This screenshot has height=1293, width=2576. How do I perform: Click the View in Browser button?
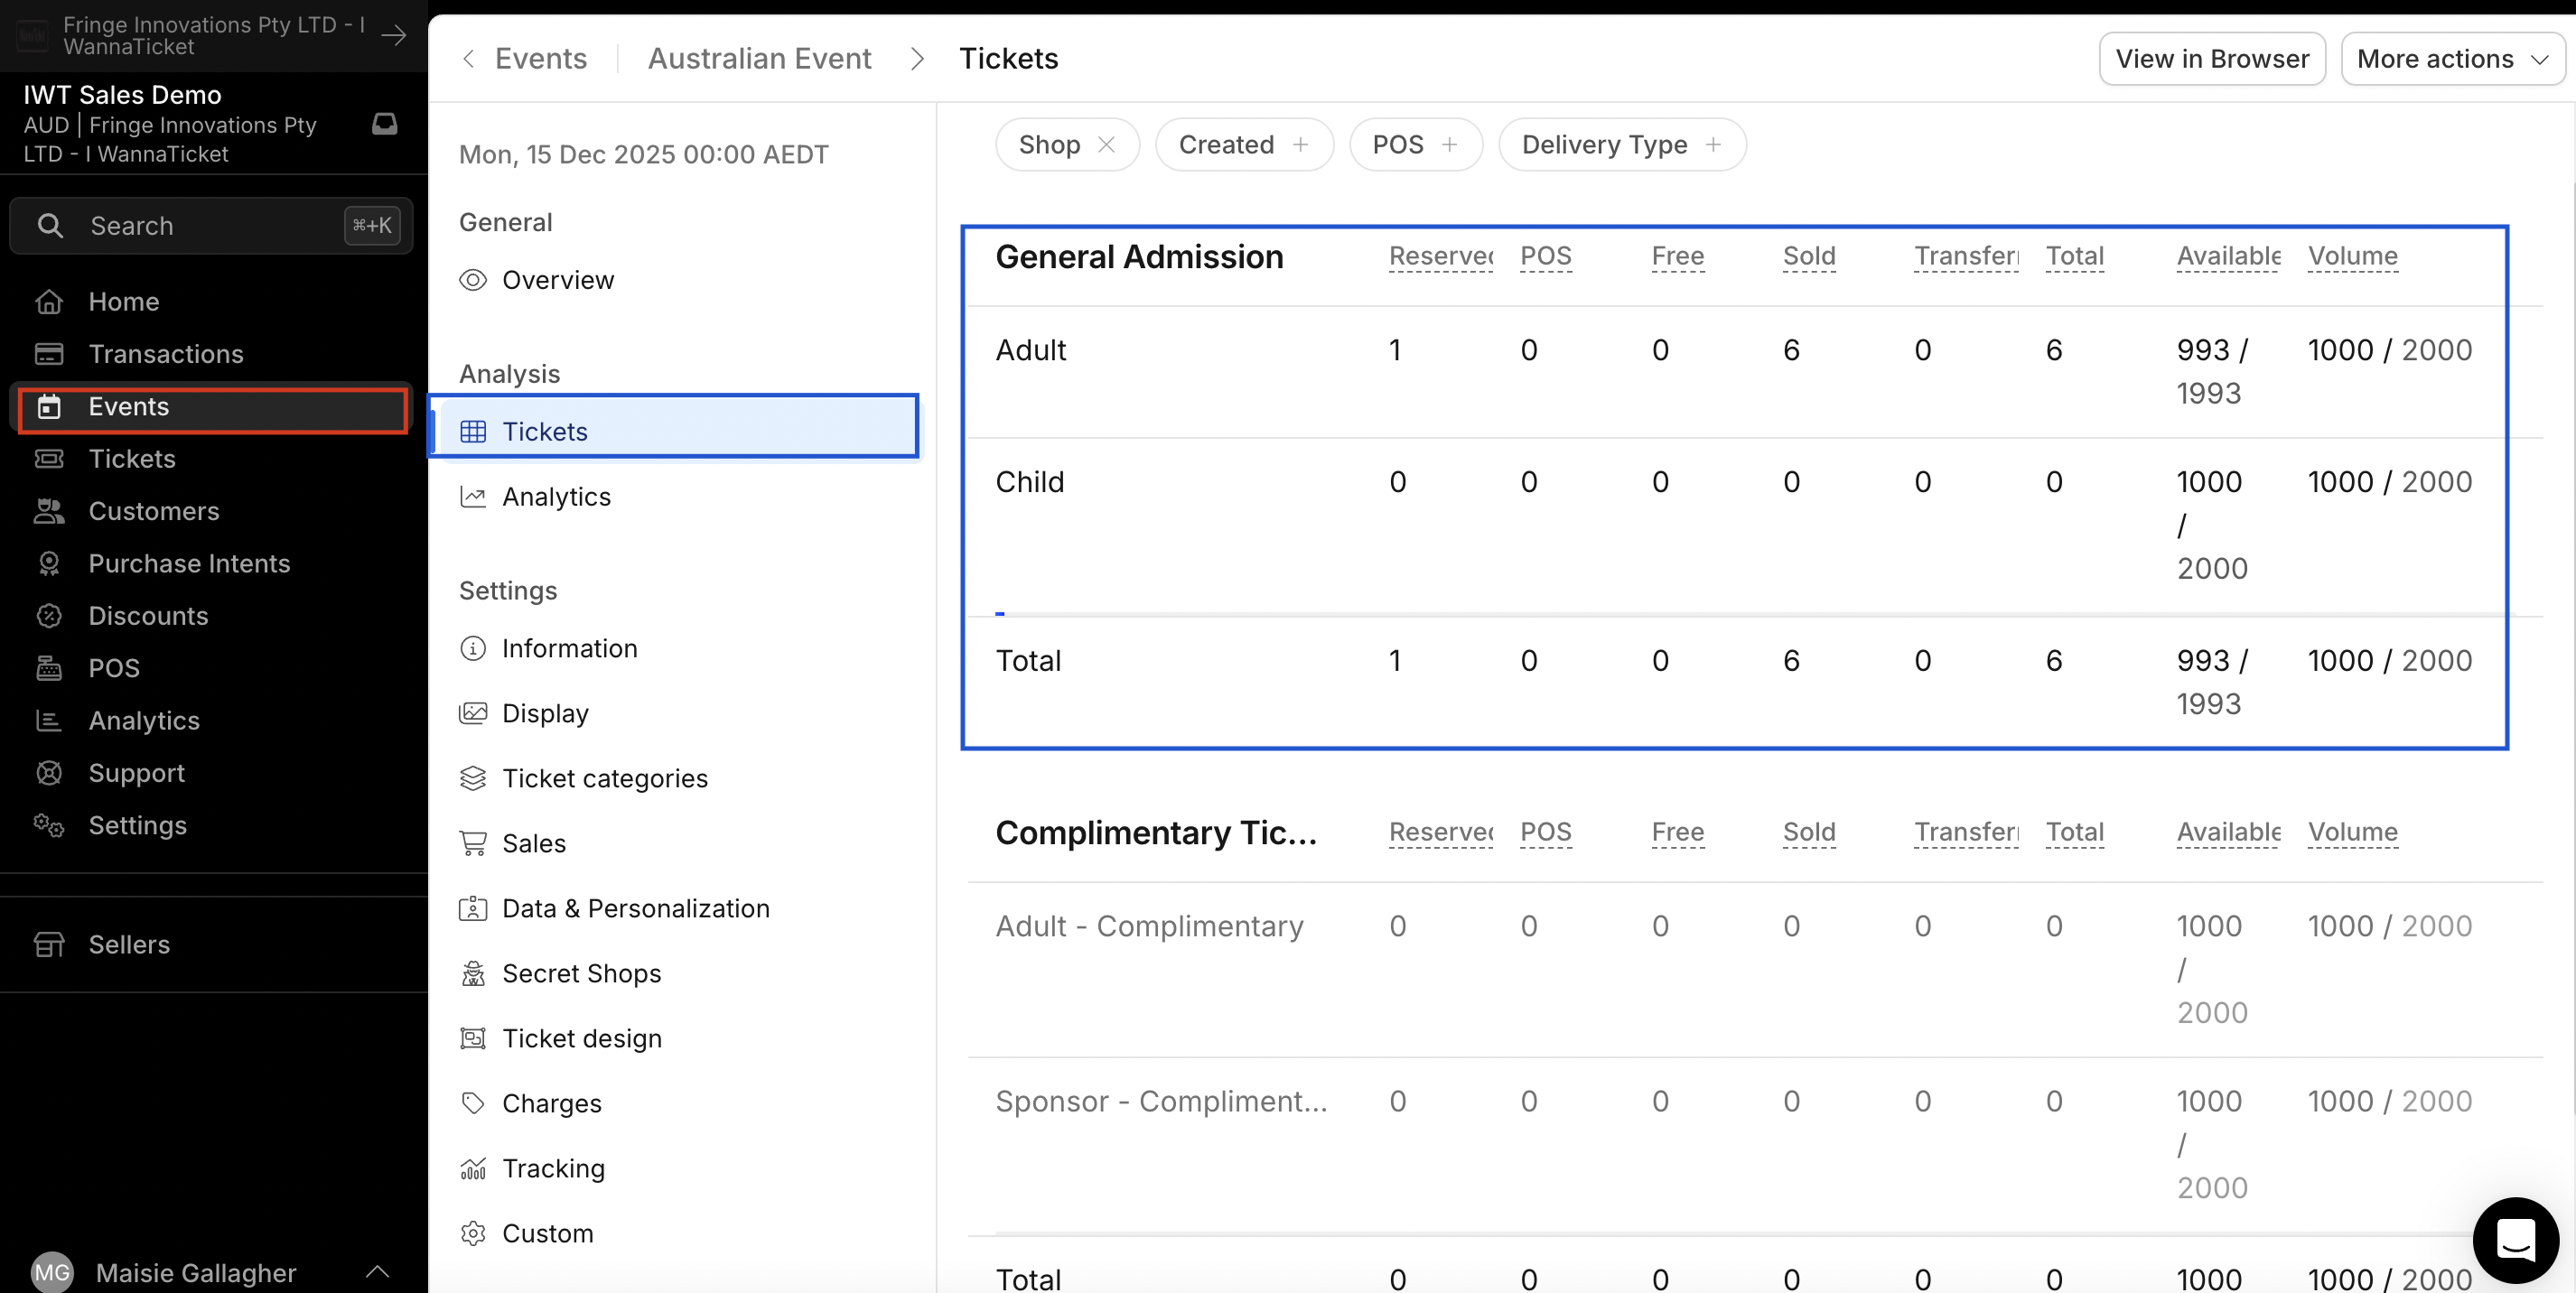[x=2211, y=59]
